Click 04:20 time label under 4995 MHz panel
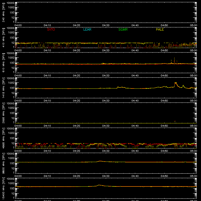Viewport: 201px width, 201px height. click(x=77, y=151)
